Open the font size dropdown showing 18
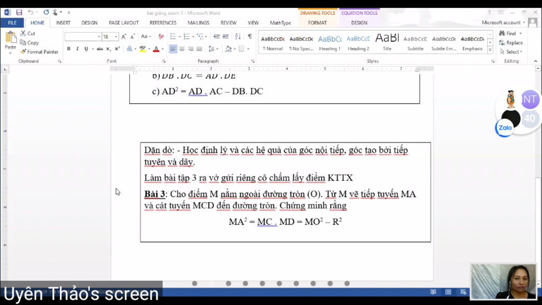This screenshot has height=305, width=542. click(x=116, y=37)
